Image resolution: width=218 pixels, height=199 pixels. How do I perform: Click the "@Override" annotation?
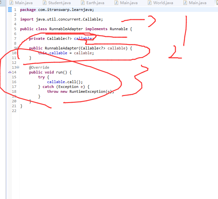coord(39,67)
